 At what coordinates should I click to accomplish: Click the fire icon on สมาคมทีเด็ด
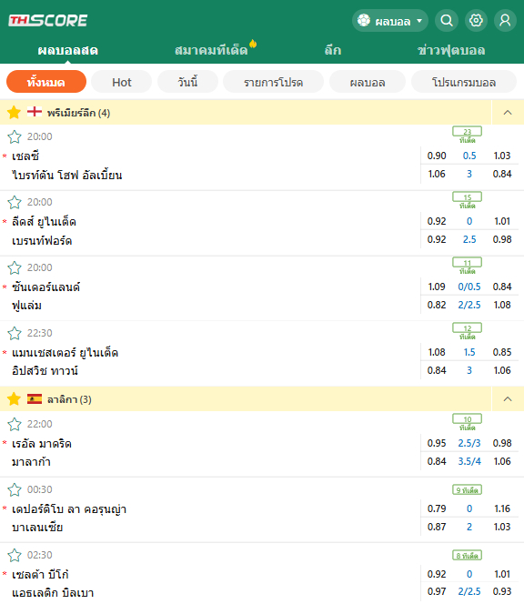click(253, 44)
